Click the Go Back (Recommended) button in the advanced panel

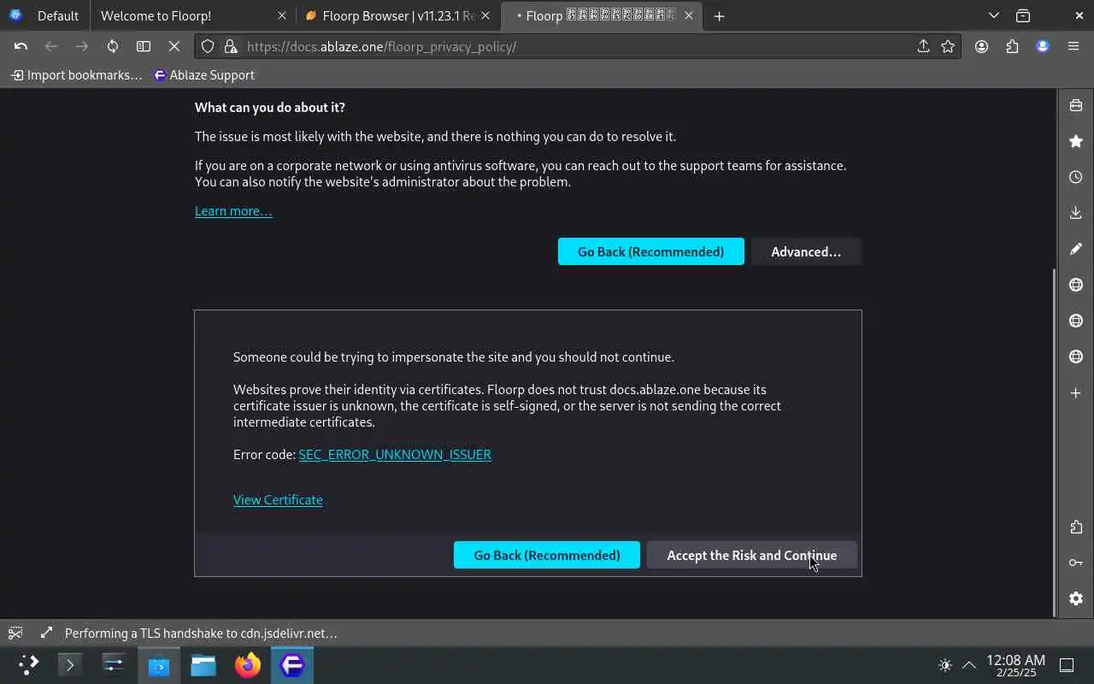tap(547, 555)
